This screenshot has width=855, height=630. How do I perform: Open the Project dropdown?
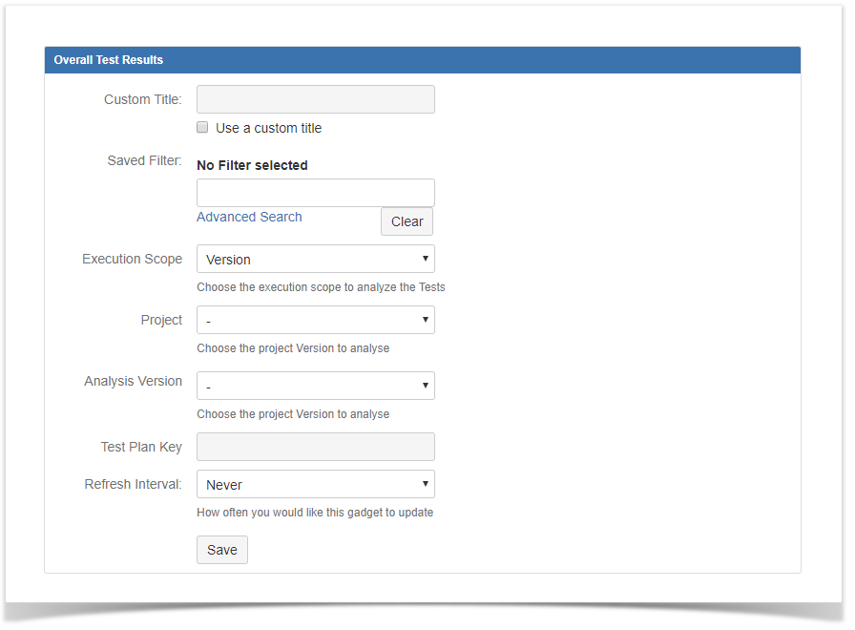pos(316,320)
